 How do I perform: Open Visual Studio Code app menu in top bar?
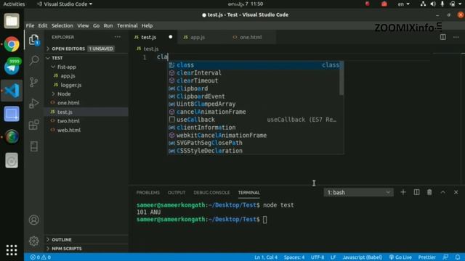(x=65, y=4)
